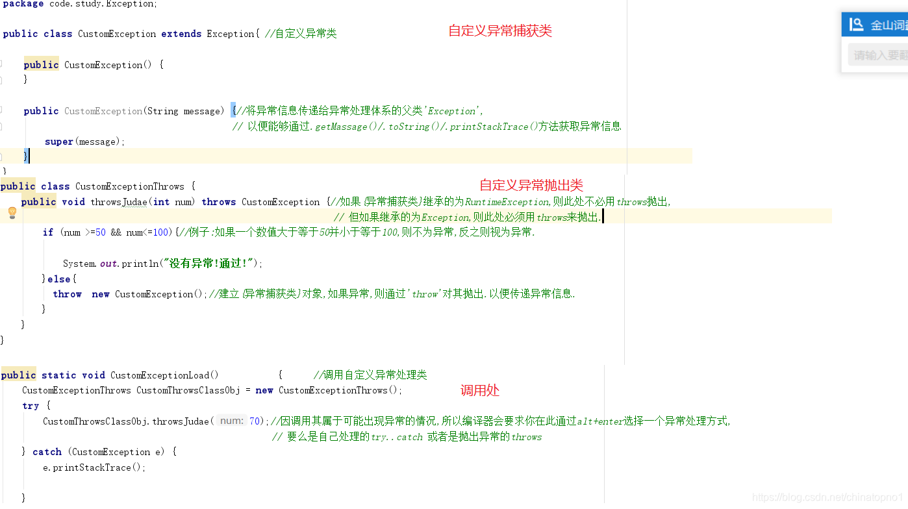Image resolution: width=908 pixels, height=509 pixels.
Task: Click the 'throw' keyword before new CustomException
Action: click(x=67, y=294)
